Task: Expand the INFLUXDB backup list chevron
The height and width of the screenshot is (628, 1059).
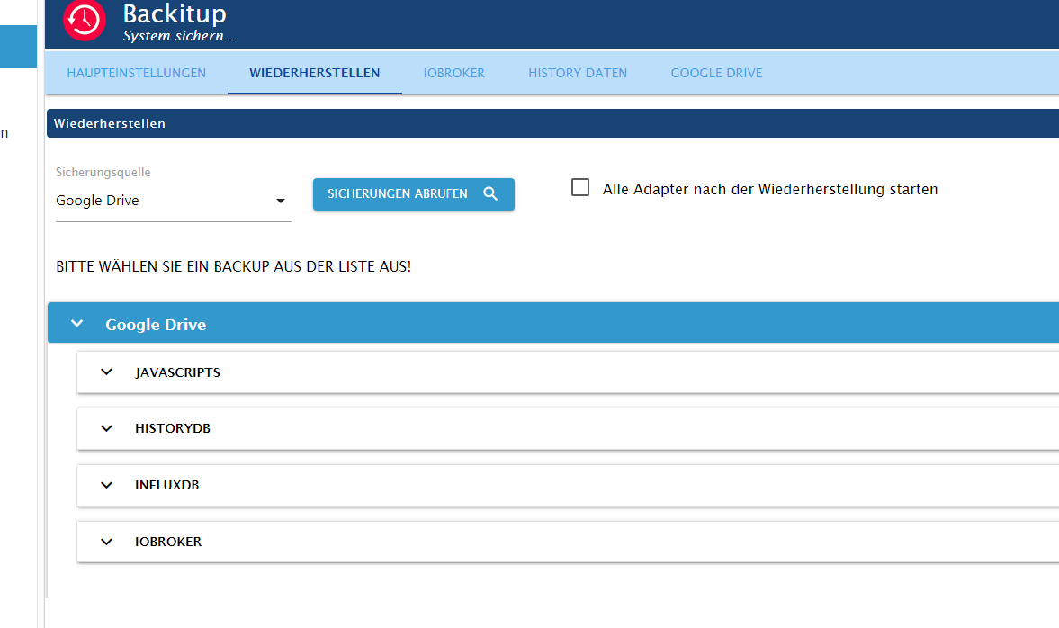Action: tap(107, 485)
